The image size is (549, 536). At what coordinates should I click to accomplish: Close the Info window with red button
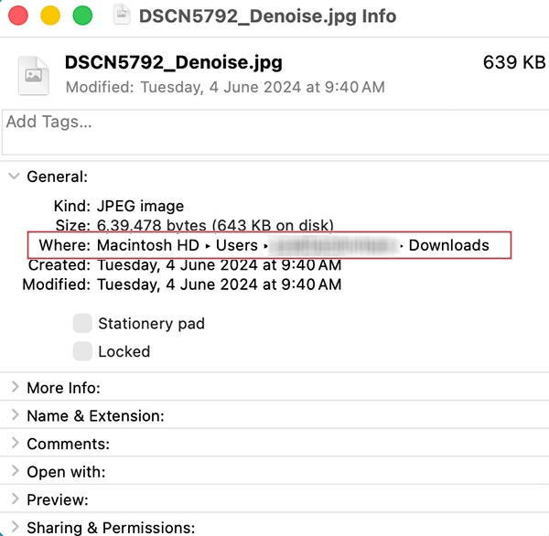click(18, 16)
